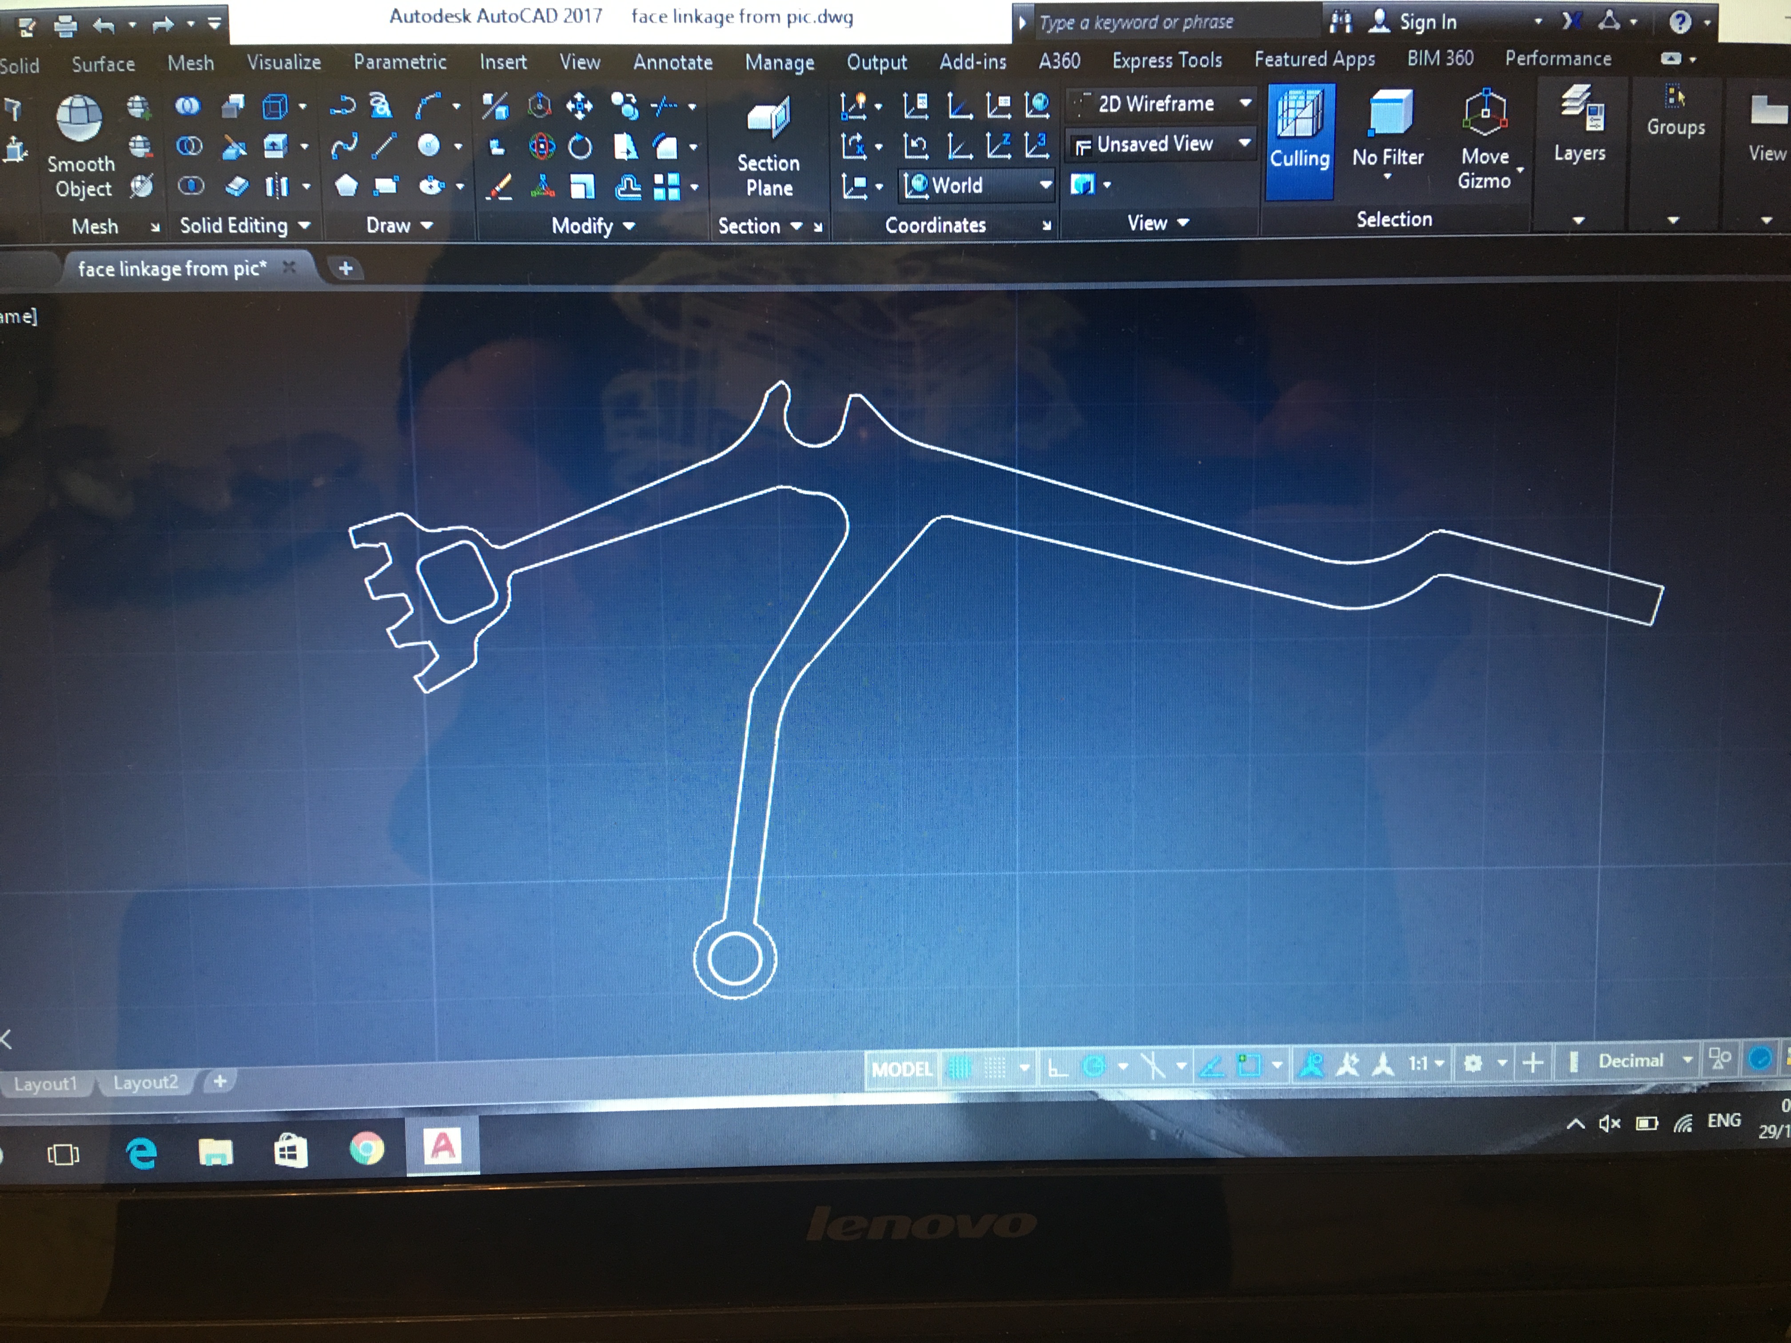Click the Redo button in quick access
The width and height of the screenshot is (1791, 1343).
tap(163, 25)
